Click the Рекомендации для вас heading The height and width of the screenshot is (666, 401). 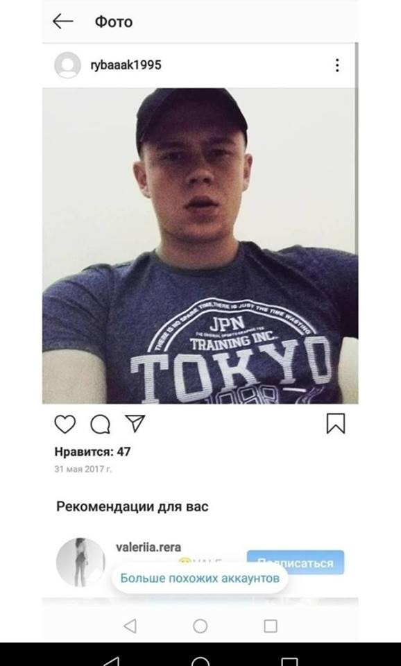pos(132,506)
